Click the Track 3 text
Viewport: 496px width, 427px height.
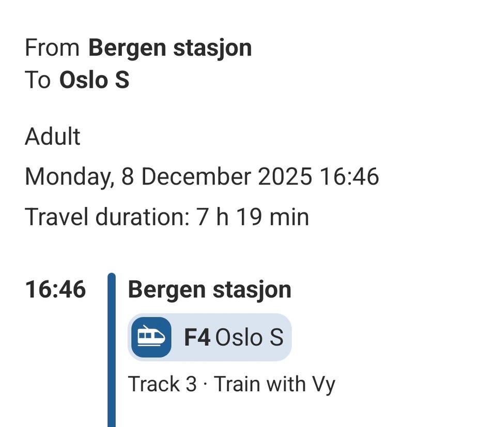click(x=162, y=385)
